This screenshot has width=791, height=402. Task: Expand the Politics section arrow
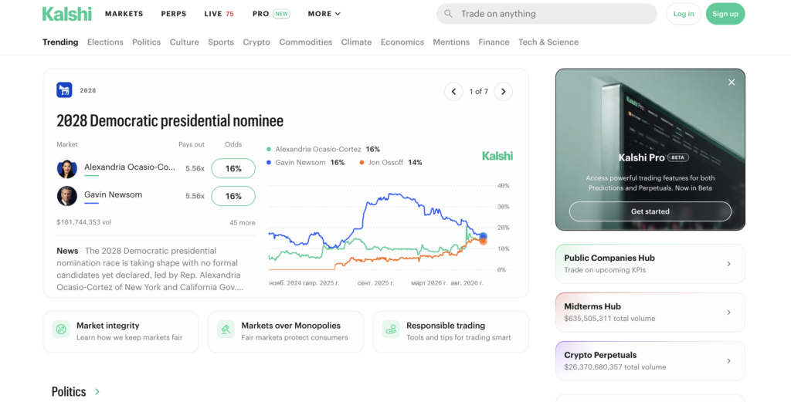point(97,391)
